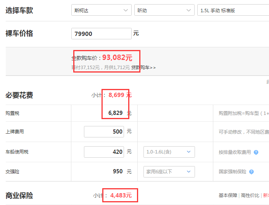Image resolution: width=269 pixels, height=205 pixels.
Task: Click the 上牌费用 row label
Action: pyautogui.click(x=15, y=132)
